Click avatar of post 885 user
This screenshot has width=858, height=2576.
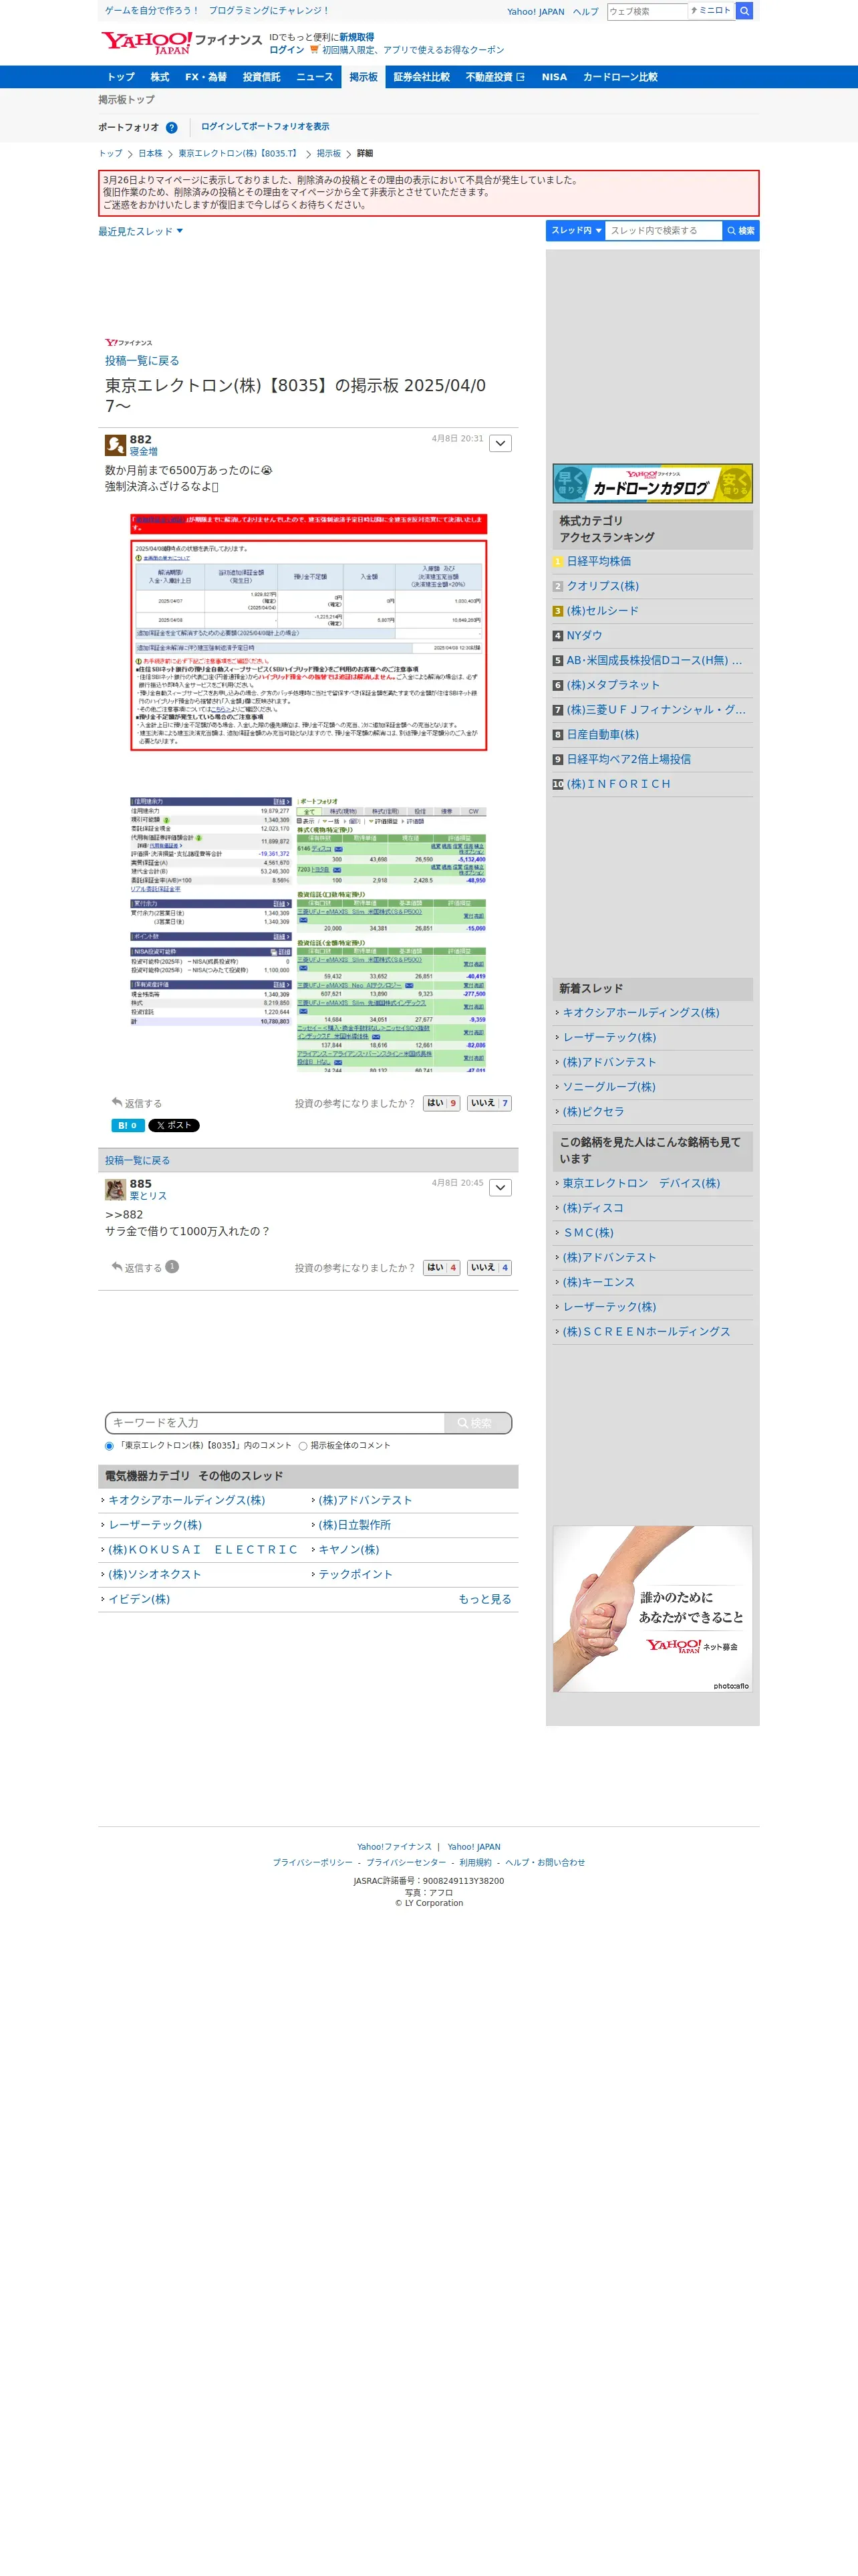pos(115,1189)
